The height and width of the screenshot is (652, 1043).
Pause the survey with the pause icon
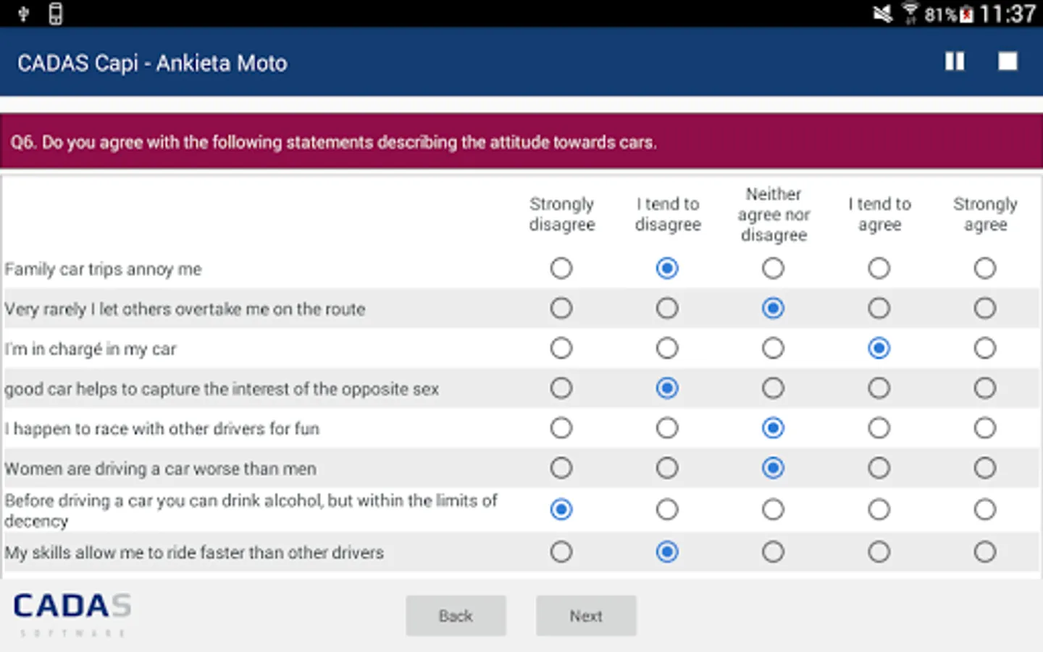954,62
